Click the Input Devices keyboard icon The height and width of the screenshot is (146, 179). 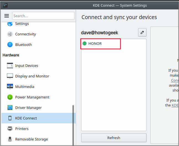tap(10, 66)
